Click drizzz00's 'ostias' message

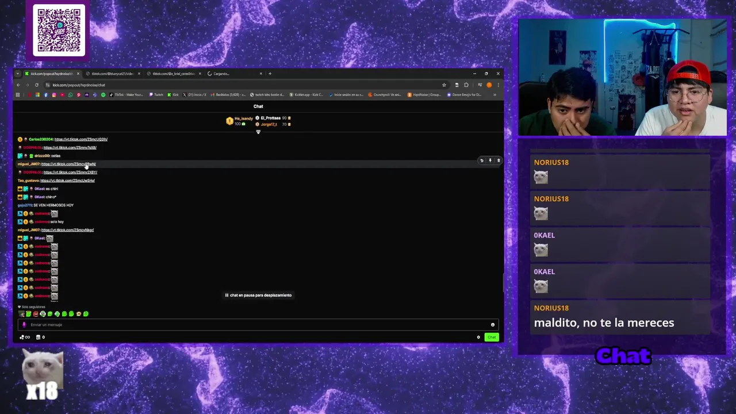pos(56,156)
